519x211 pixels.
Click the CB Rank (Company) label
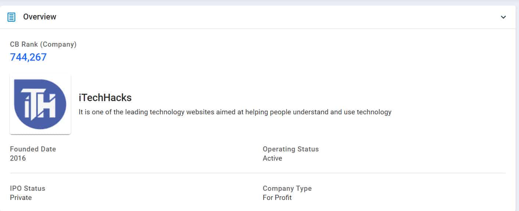43,44
